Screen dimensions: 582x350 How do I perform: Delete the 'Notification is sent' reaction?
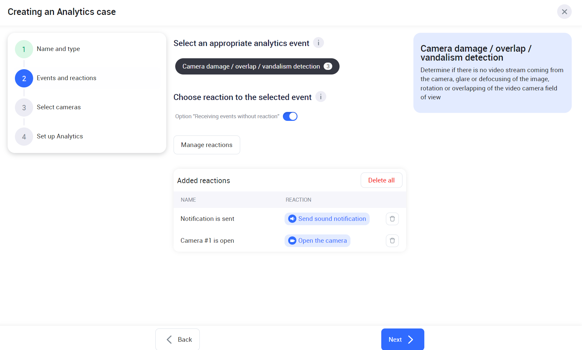pos(392,219)
